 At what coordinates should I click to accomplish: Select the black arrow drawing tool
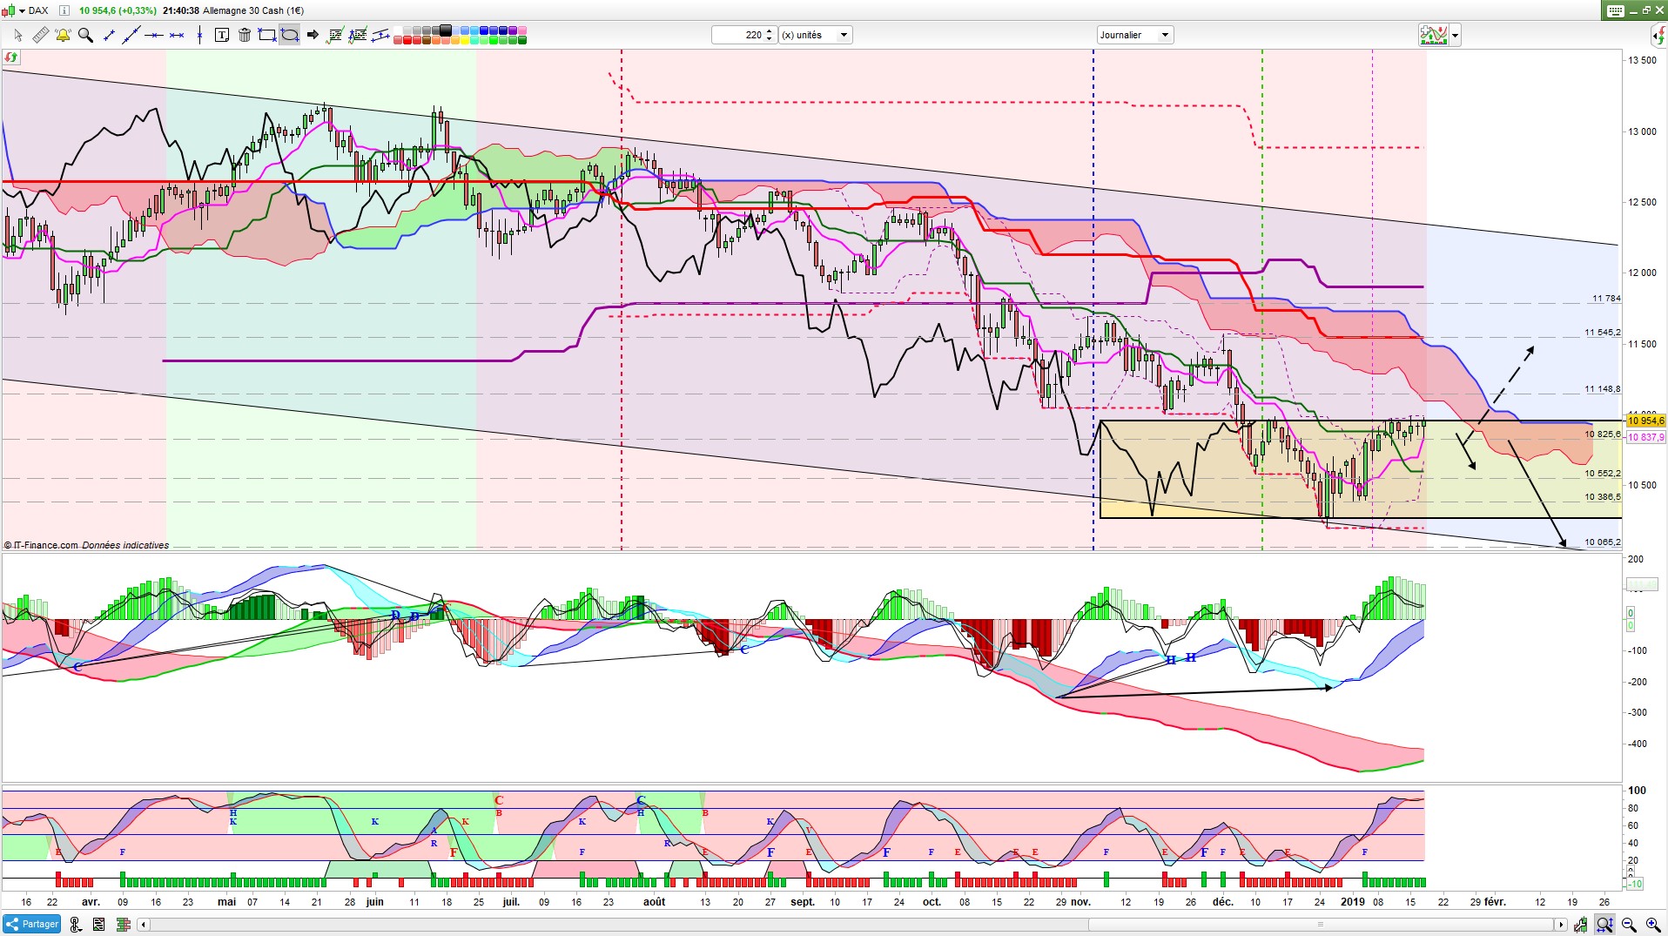coord(313,35)
